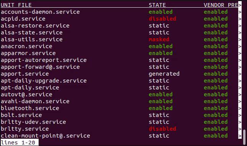Click the truncation arrow beside bolt.service row
Screen dimensions: 247x146
240,115
